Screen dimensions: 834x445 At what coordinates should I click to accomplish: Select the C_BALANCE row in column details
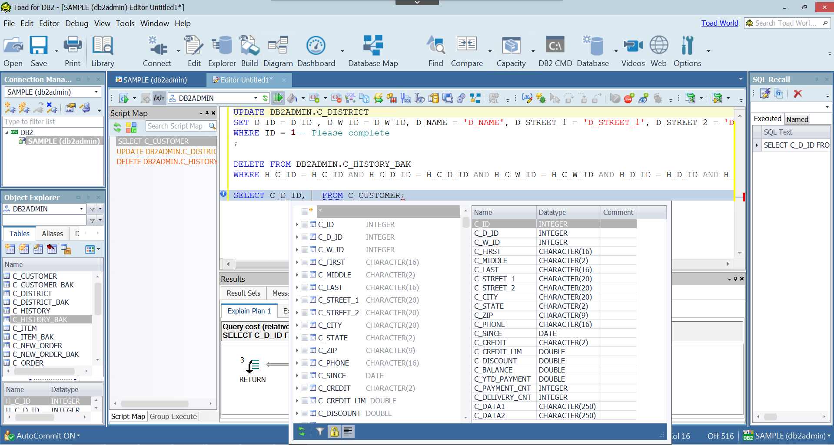click(x=554, y=370)
